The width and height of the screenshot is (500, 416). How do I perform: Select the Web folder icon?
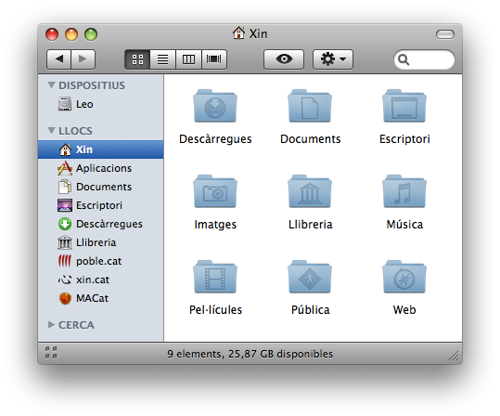pyautogui.click(x=404, y=277)
